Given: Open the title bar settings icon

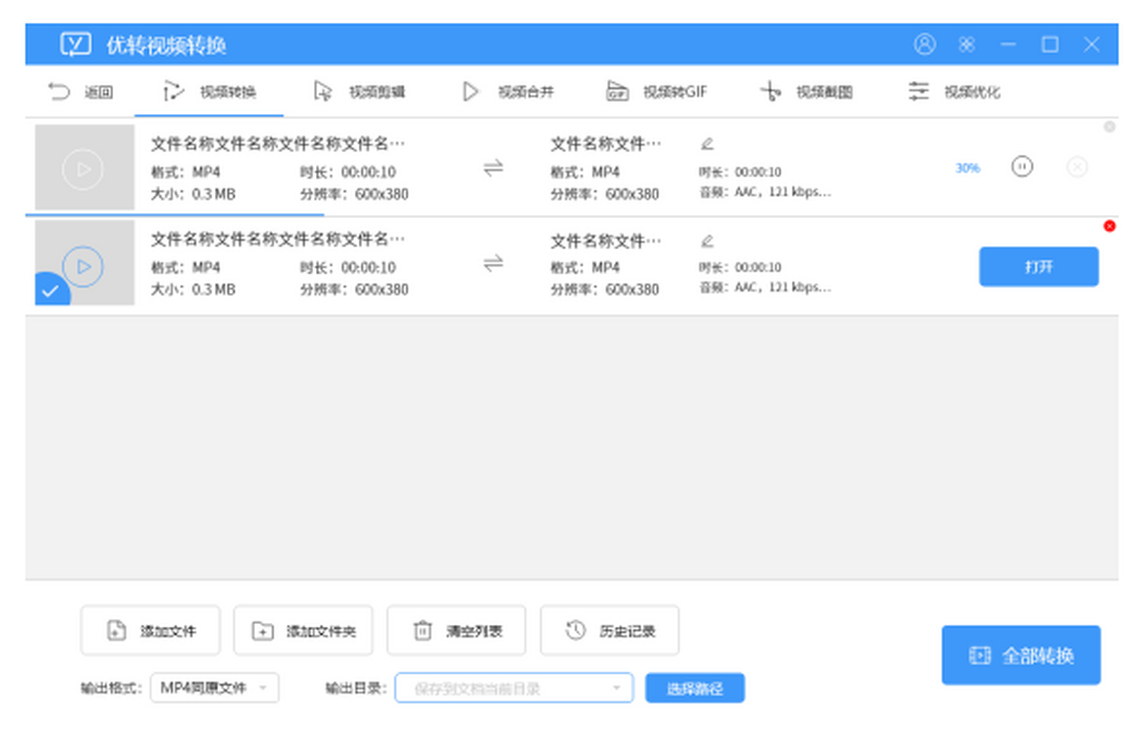Looking at the screenshot, I should (967, 45).
